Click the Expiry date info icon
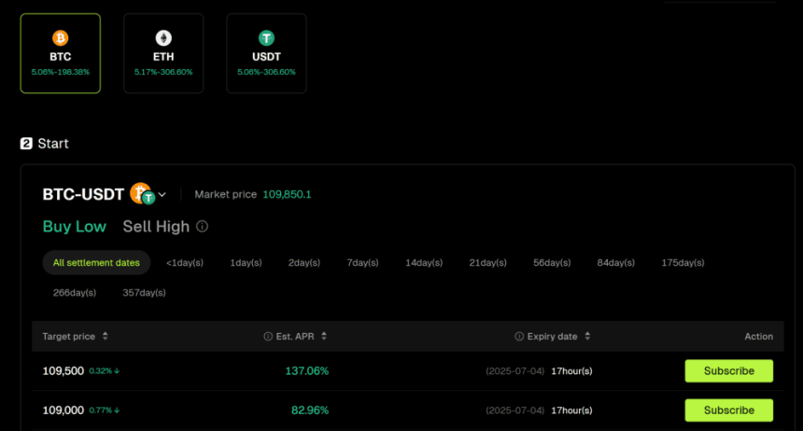Image resolution: width=803 pixels, height=431 pixels. pyautogui.click(x=519, y=337)
